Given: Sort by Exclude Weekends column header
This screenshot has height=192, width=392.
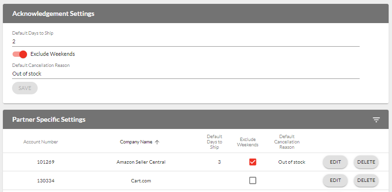Looking at the screenshot, I should pos(248,142).
